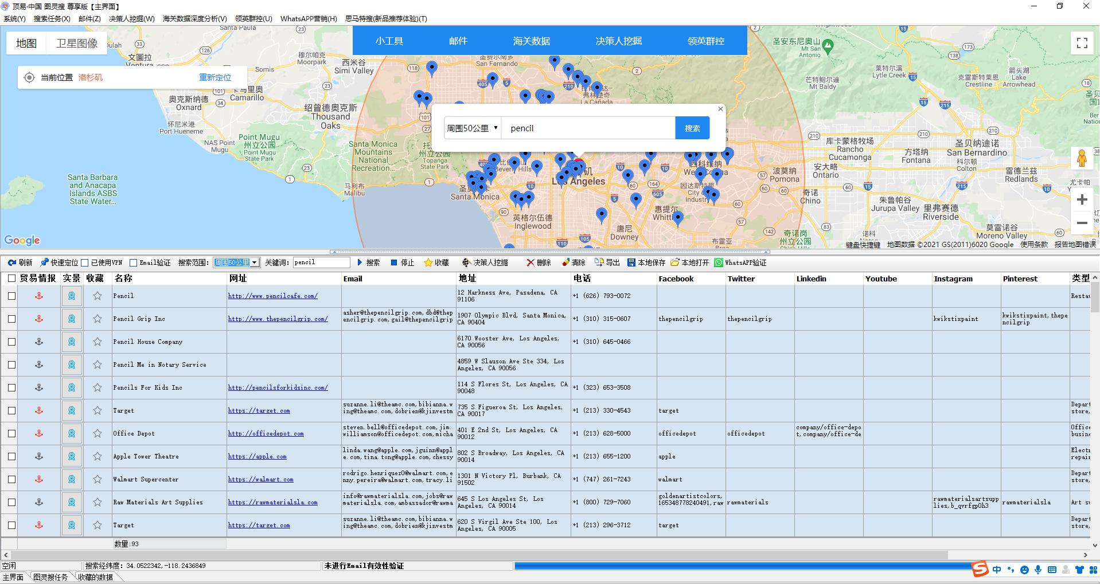The image size is (1100, 584).
Task: Toggle the Email验证 checkbox
Action: click(133, 262)
